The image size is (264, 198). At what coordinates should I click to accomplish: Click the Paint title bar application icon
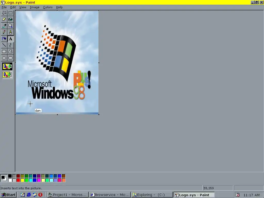(3, 2)
